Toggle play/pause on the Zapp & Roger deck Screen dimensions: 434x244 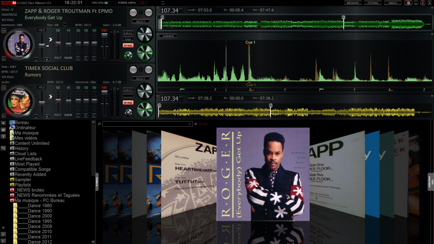(x=145, y=52)
